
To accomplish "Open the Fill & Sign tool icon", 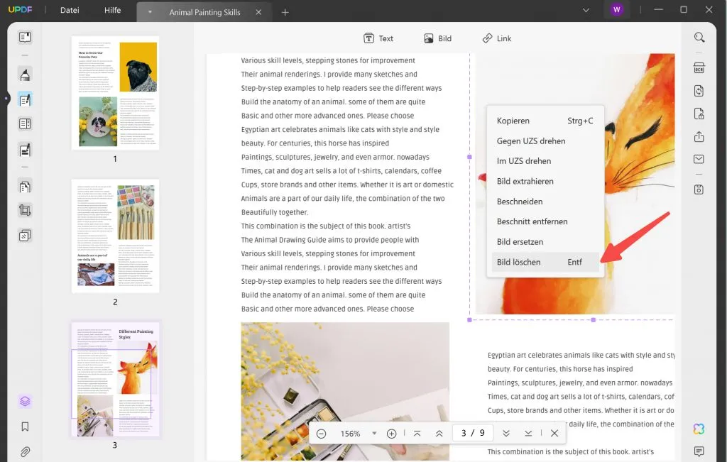I will click(x=25, y=150).
